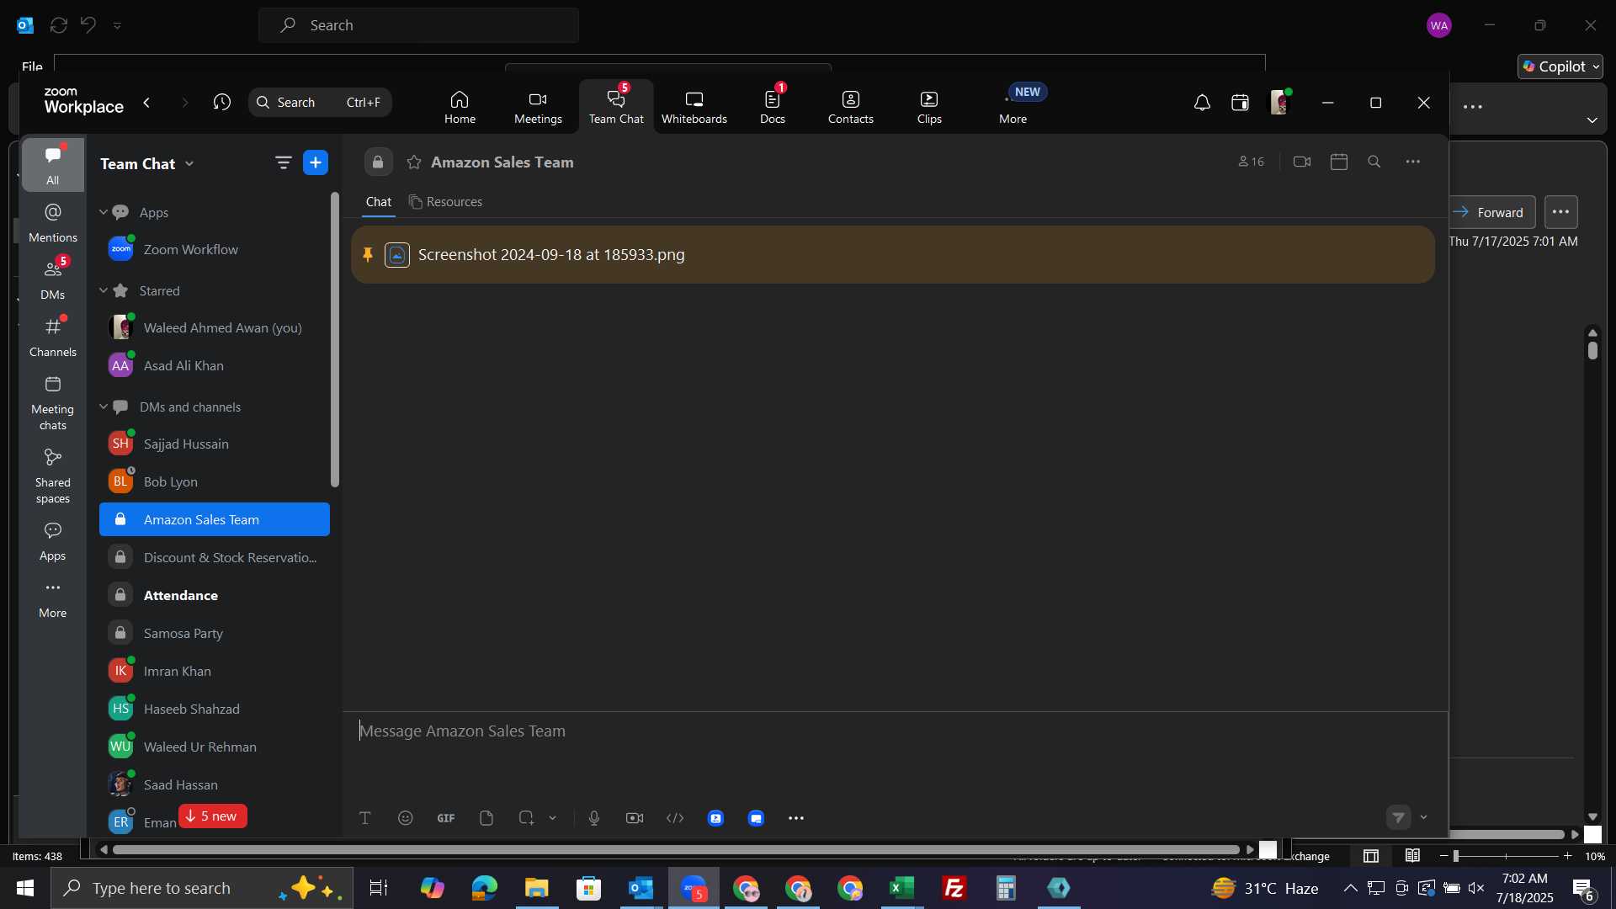
Task: Open the Meetings tab
Action: [x=538, y=108]
